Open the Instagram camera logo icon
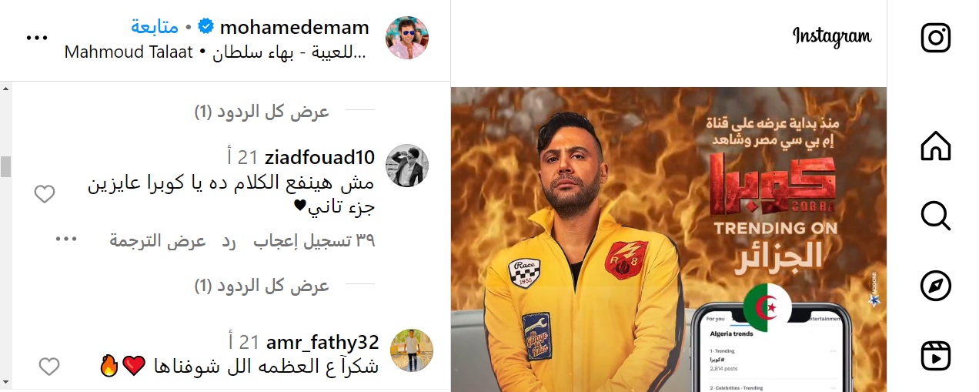This screenshot has height=392, width=979. tap(935, 38)
